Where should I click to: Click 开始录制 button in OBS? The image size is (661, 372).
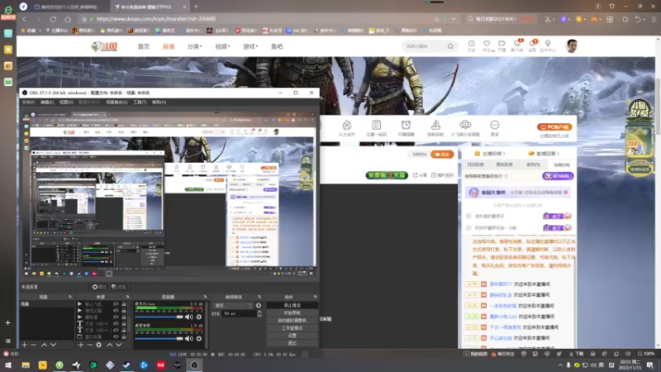pyautogui.click(x=292, y=313)
